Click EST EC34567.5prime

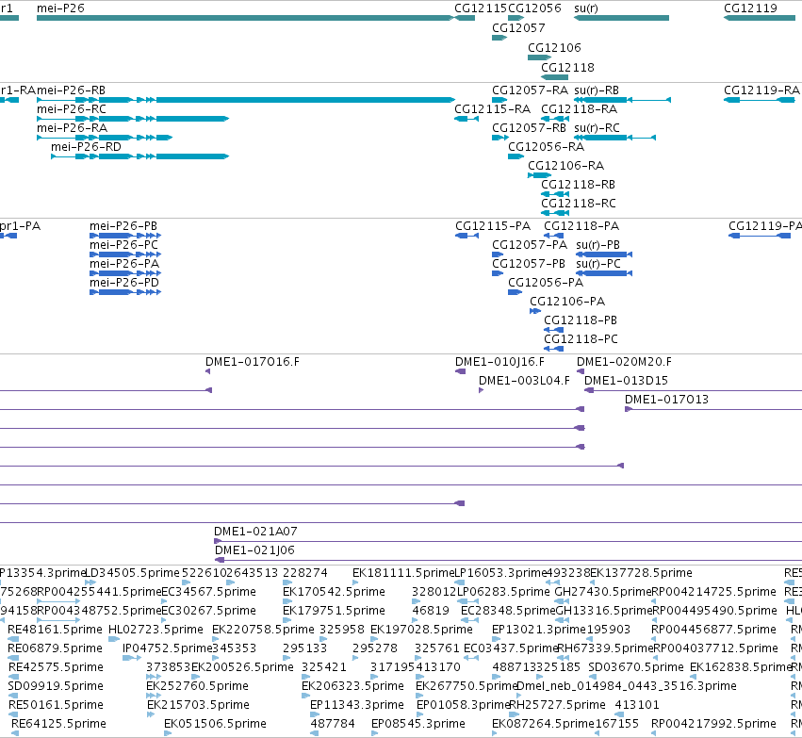click(x=208, y=592)
